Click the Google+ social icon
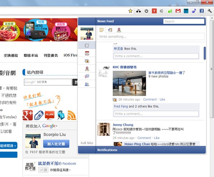 tap(28, 115)
